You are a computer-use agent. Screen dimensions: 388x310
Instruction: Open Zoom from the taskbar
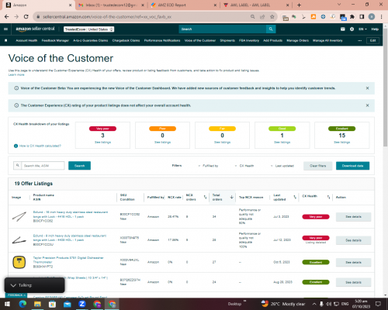click(x=82, y=304)
